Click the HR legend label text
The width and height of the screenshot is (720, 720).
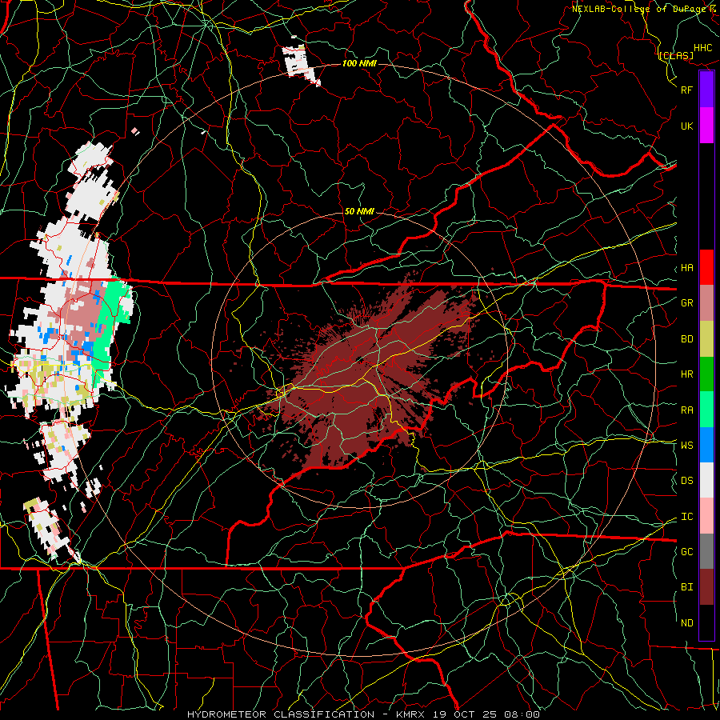(687, 374)
